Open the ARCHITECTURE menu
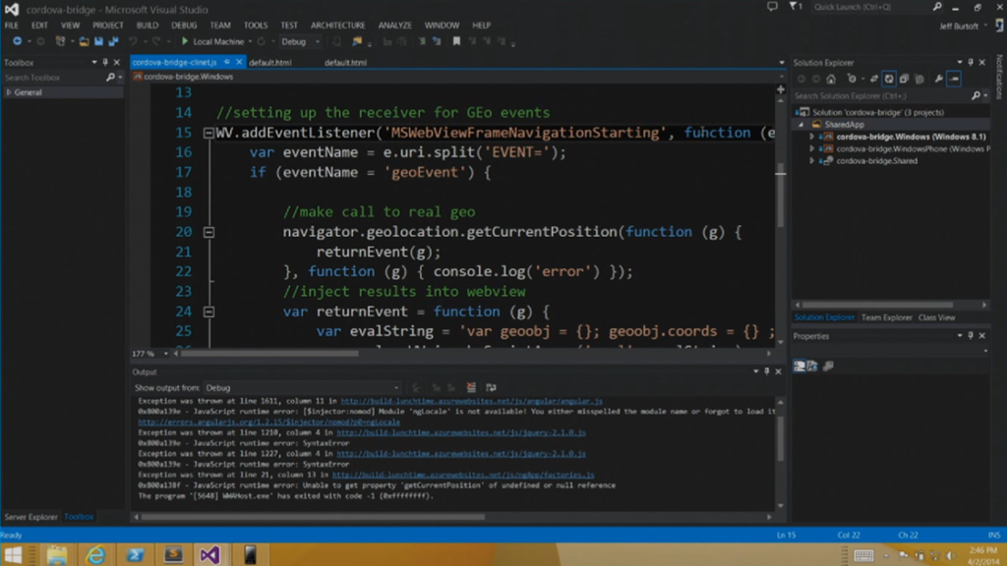Image resolution: width=1007 pixels, height=566 pixels. pyautogui.click(x=338, y=25)
